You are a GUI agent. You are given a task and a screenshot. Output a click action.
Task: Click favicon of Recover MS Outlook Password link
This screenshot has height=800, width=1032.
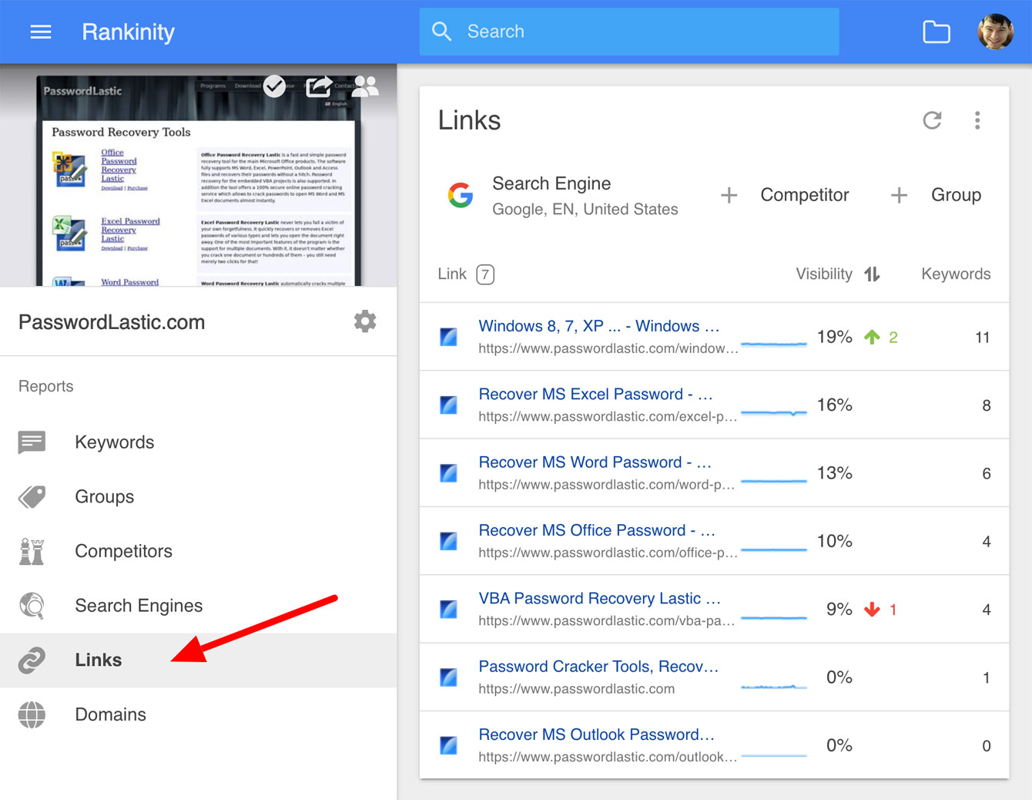coord(448,745)
